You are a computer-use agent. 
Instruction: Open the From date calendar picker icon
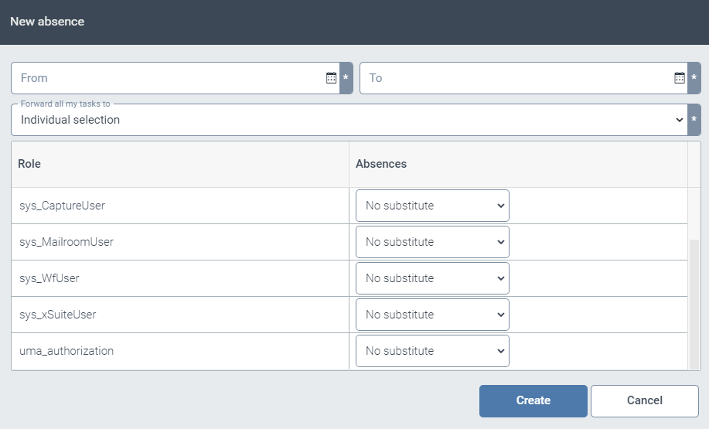[x=331, y=78]
